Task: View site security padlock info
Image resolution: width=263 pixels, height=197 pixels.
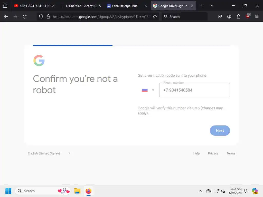Action: click(48, 17)
